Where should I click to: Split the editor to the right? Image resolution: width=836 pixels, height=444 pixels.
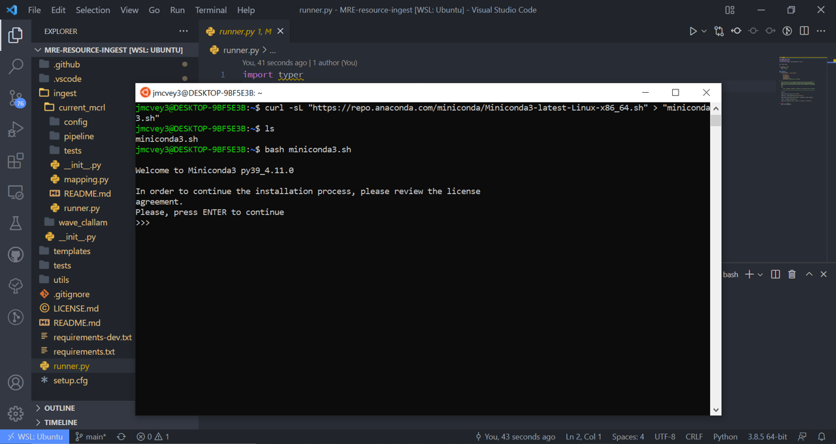click(x=804, y=31)
